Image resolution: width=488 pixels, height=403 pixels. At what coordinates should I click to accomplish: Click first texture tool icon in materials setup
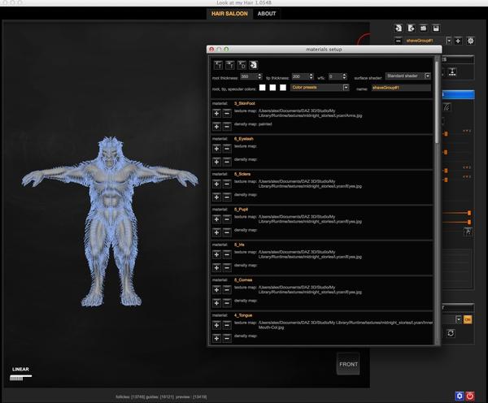click(x=218, y=65)
